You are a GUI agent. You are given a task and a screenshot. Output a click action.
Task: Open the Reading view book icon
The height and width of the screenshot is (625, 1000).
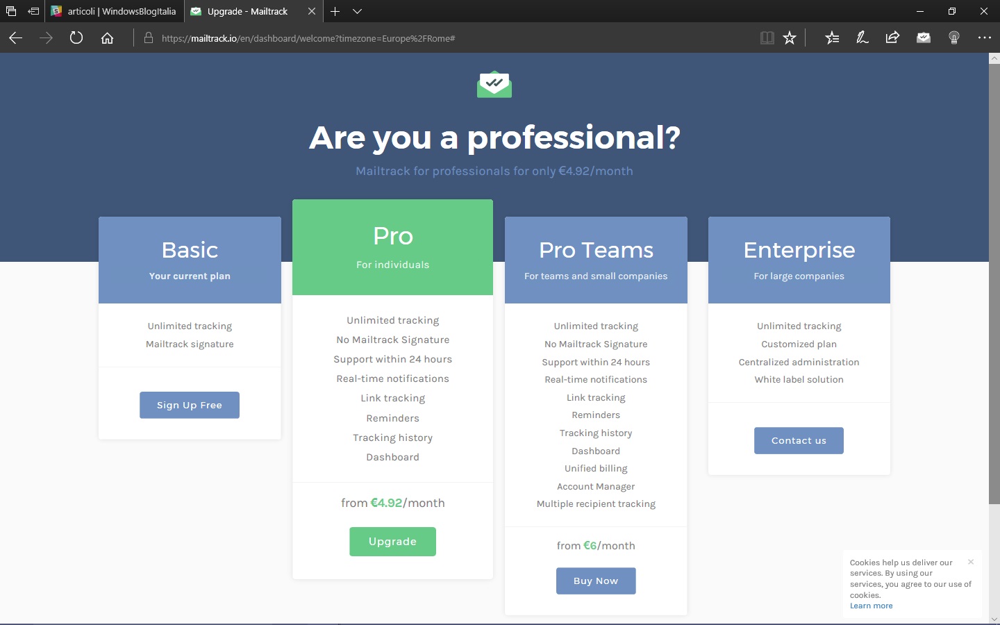click(767, 38)
